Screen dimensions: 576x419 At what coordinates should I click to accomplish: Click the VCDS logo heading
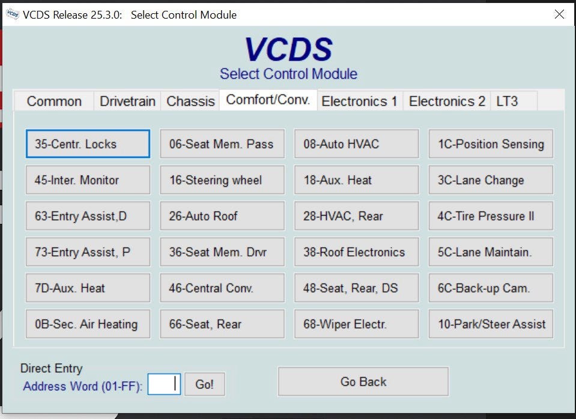point(288,49)
